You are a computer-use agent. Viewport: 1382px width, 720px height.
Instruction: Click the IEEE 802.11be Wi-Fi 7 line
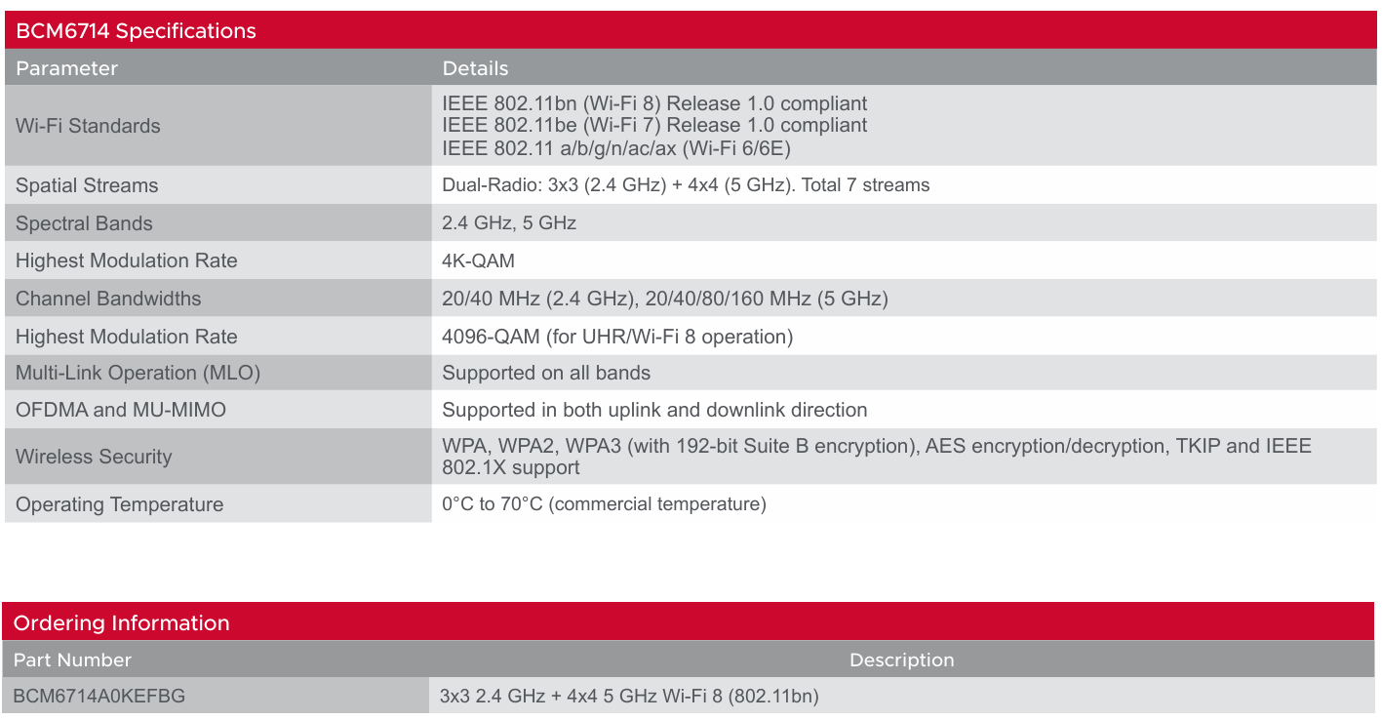pos(654,125)
